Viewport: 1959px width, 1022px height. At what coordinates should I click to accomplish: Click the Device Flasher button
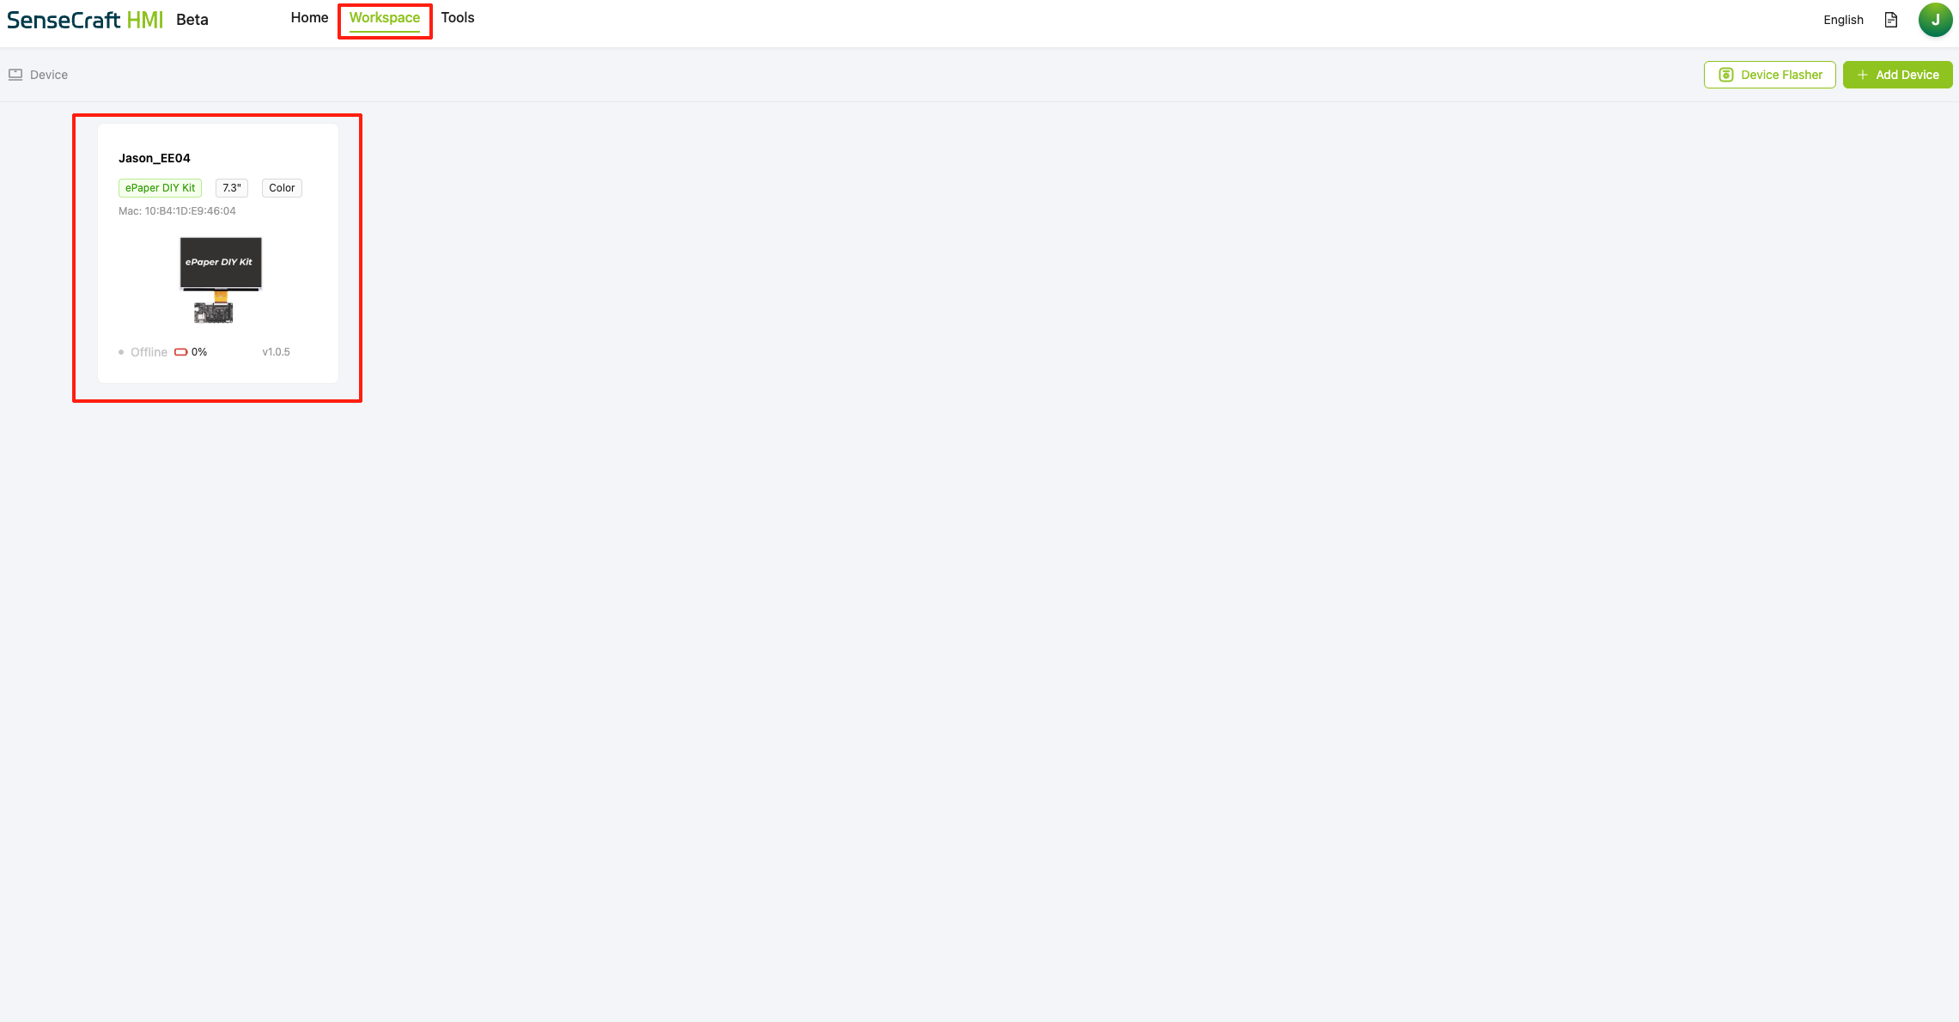1770,75
